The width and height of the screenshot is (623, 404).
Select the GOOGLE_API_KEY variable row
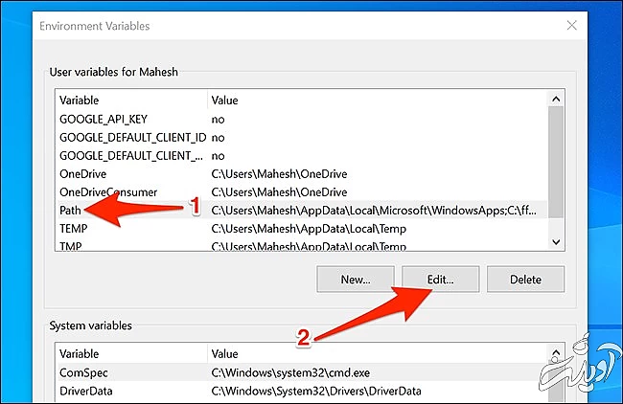tap(102, 119)
